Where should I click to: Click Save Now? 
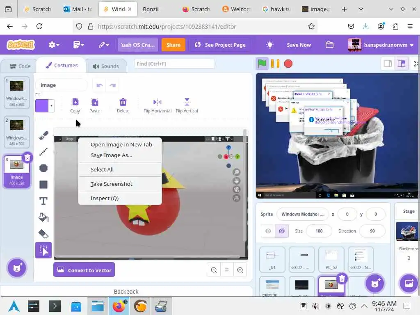(x=299, y=45)
